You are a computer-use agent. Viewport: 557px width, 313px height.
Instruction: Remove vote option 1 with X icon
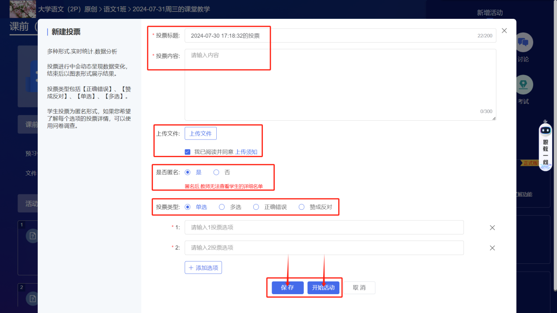pyautogui.click(x=492, y=228)
